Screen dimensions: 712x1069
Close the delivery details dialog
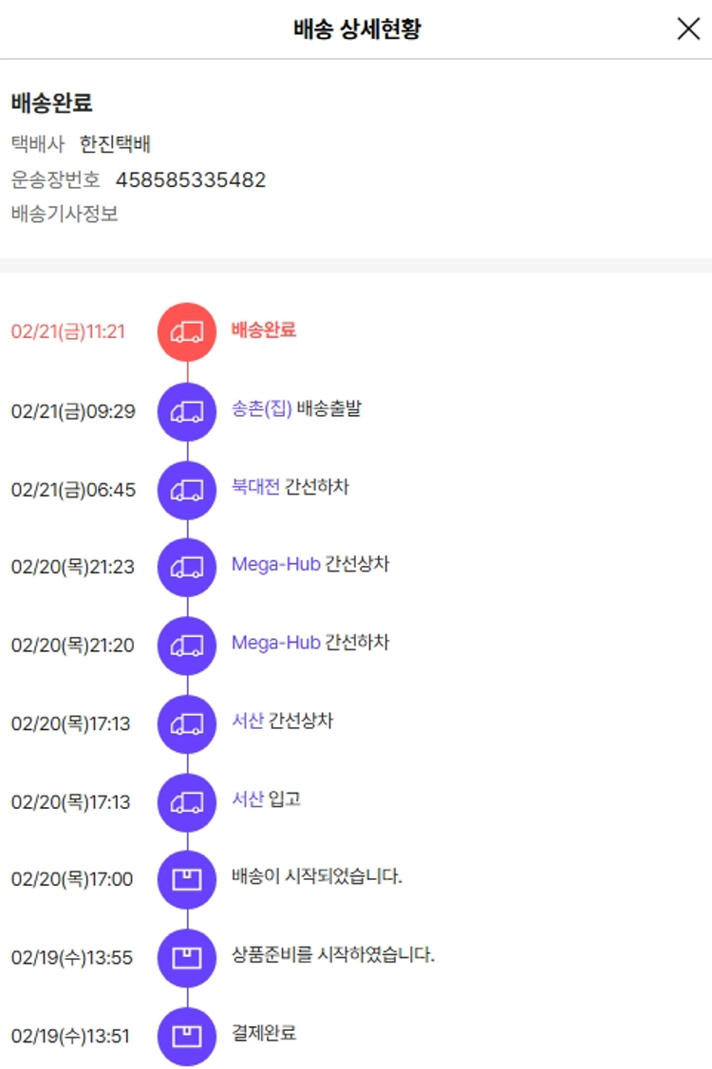(x=688, y=28)
